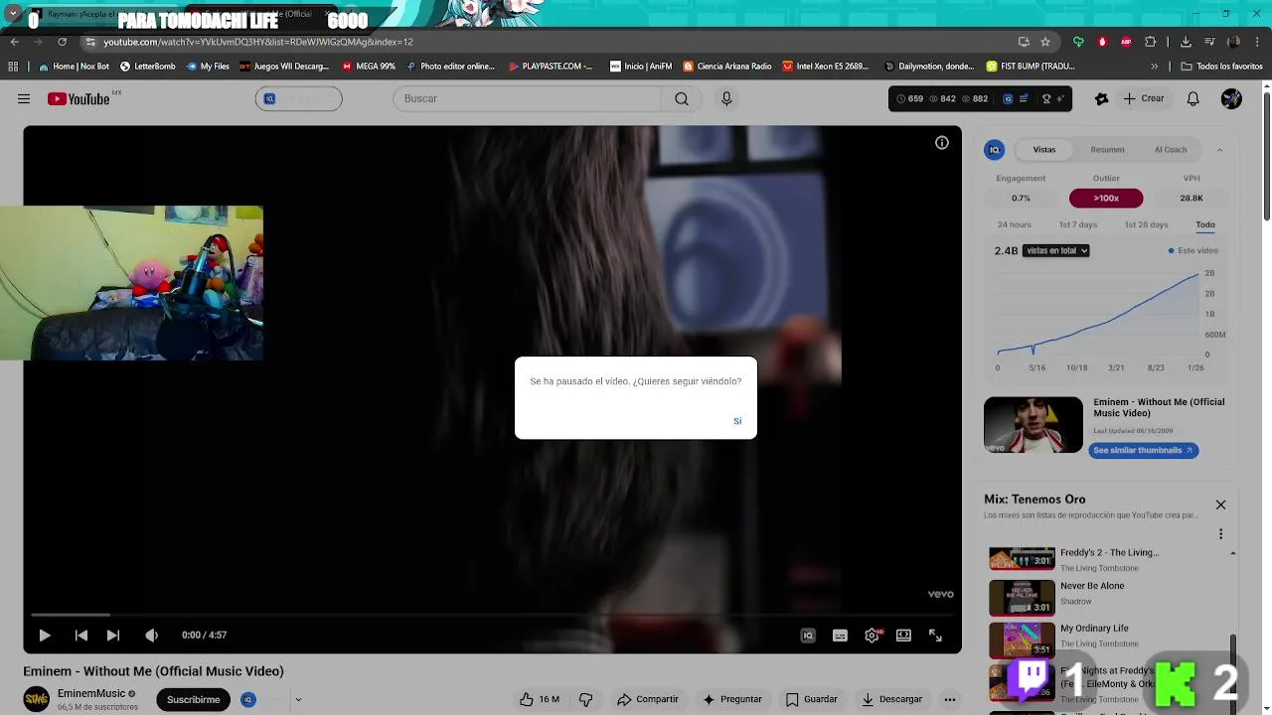This screenshot has width=1272, height=715.
Task: Open the apps grid in the bookmarks bar
Action: [13, 67]
